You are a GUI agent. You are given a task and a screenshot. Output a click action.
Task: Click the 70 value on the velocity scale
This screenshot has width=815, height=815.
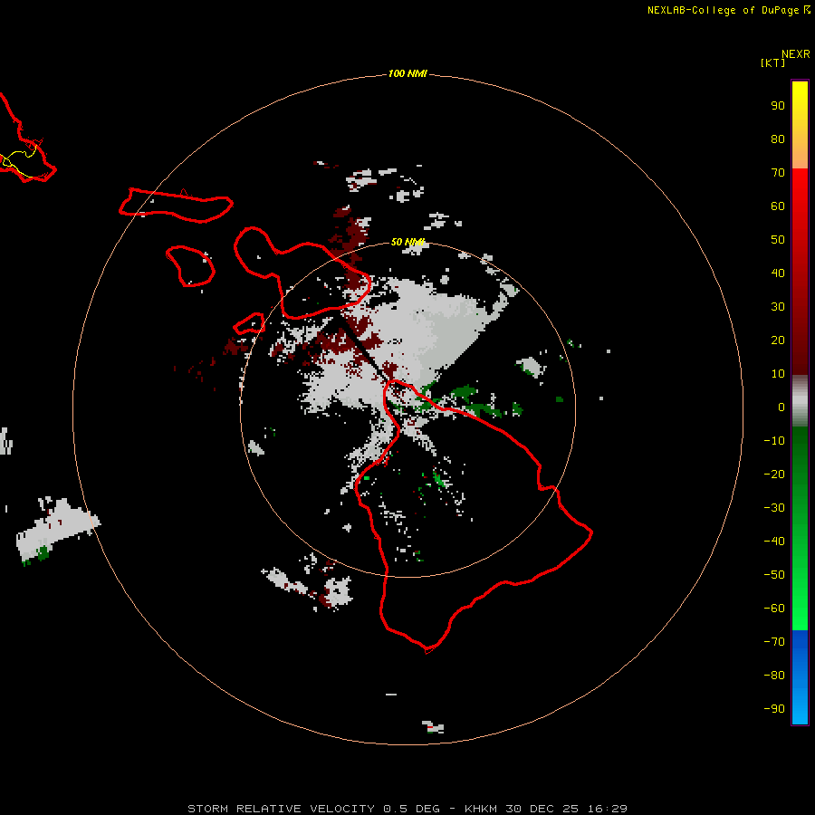pyautogui.click(x=778, y=173)
